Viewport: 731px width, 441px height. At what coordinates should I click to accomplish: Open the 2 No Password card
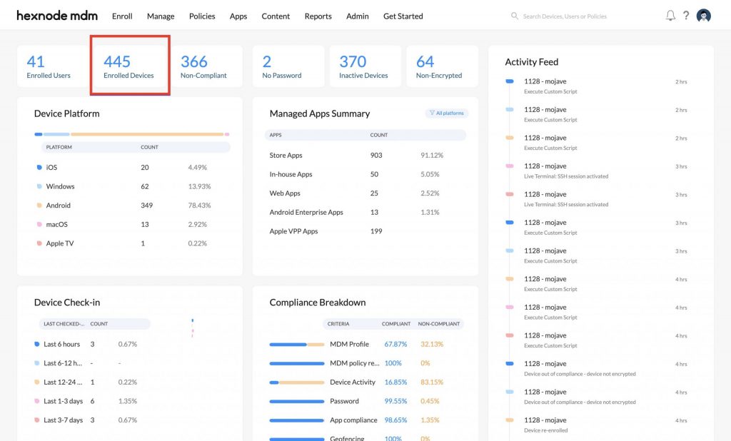pyautogui.click(x=288, y=66)
